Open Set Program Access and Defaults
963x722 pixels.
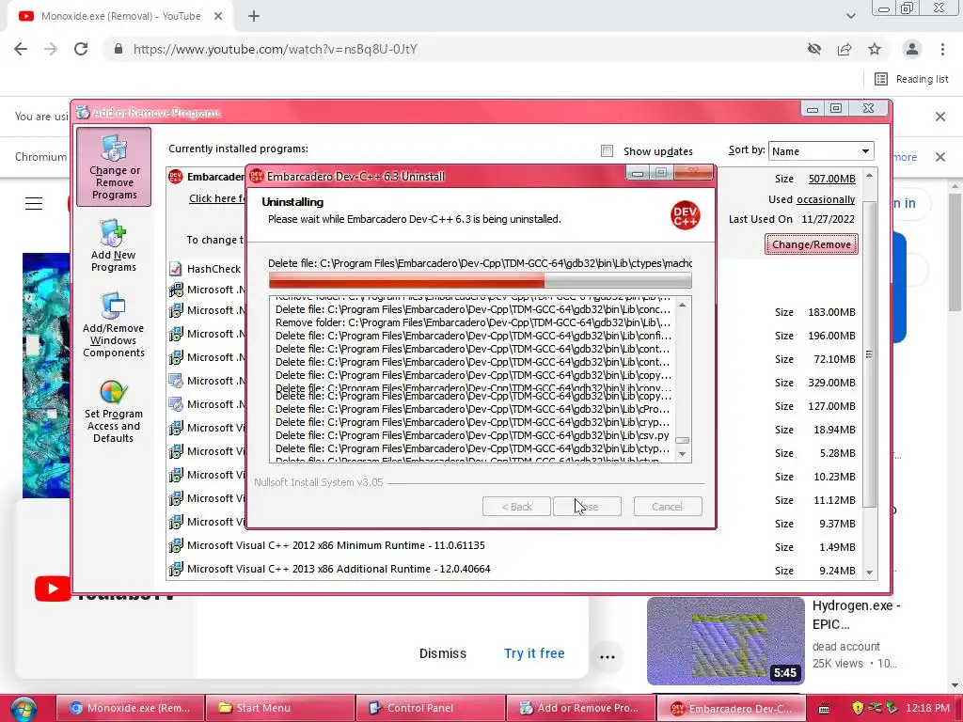click(x=114, y=411)
